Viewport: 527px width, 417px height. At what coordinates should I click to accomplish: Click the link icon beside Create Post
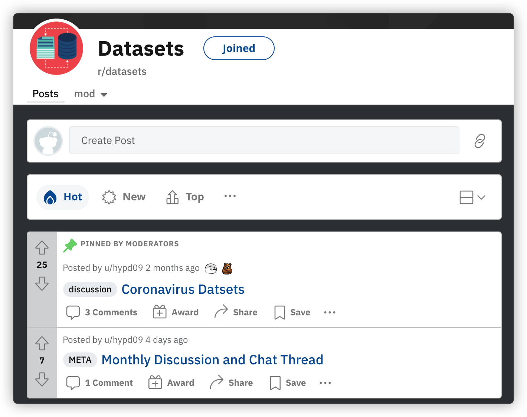tap(480, 141)
